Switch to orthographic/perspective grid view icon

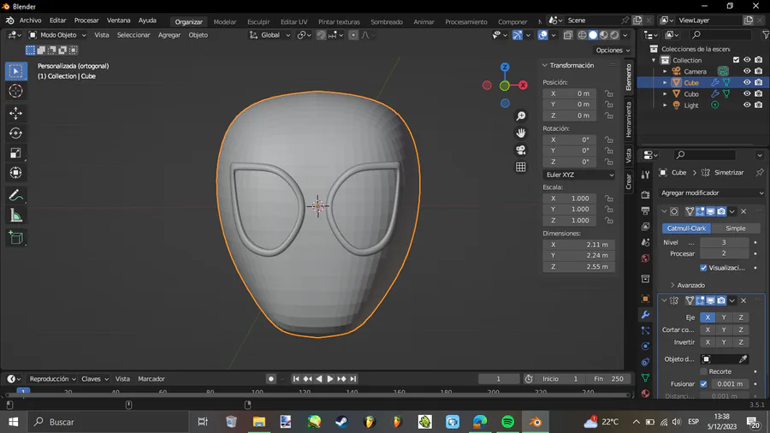click(x=520, y=167)
